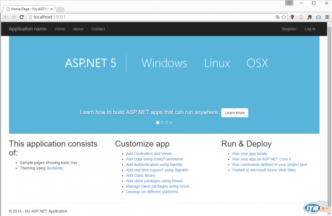Open the camera screenshot extension
Screen dimensions: 332x216
pyautogui.click(x=318, y=17)
